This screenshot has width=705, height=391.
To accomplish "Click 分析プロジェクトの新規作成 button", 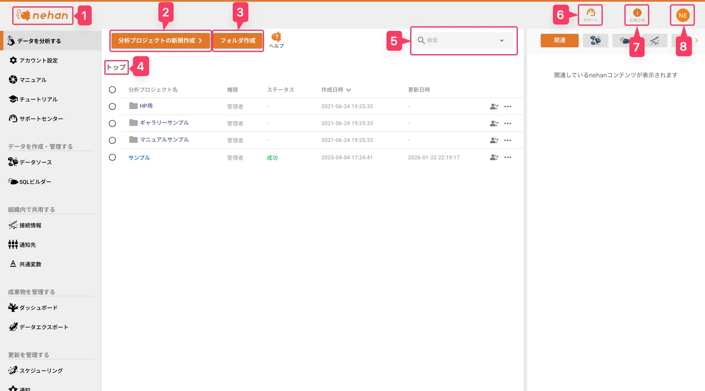I will (x=161, y=41).
